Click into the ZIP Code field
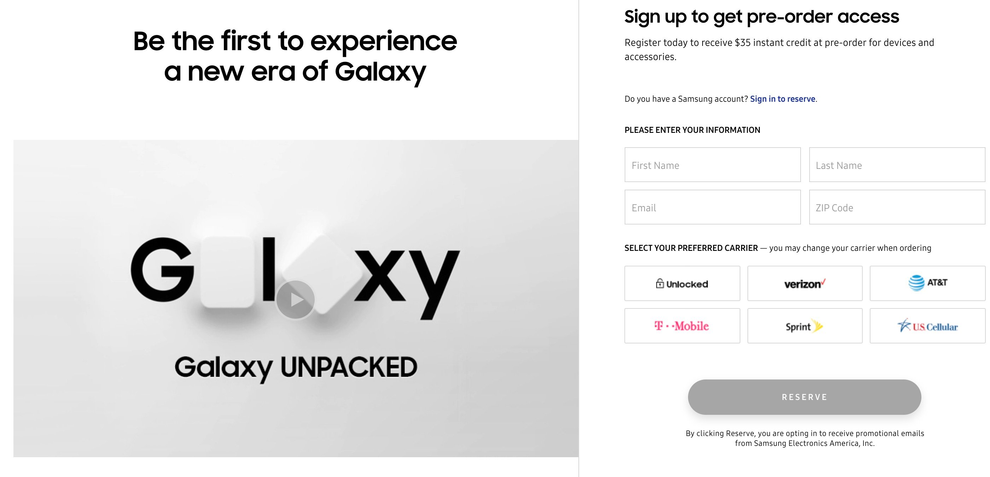Image resolution: width=990 pixels, height=477 pixels. [897, 207]
